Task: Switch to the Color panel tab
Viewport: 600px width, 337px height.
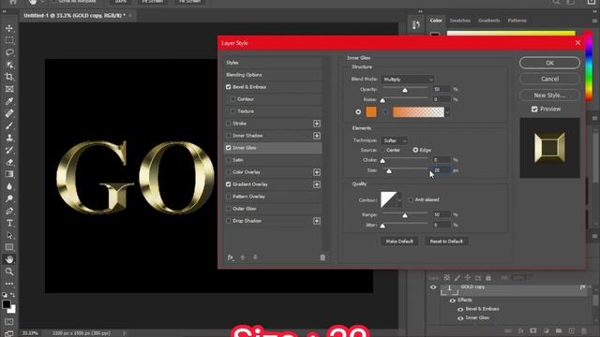Action: 436,21
